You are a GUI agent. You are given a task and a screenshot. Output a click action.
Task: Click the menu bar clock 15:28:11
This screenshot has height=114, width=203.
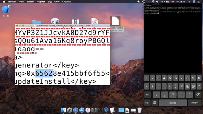[180, 2]
